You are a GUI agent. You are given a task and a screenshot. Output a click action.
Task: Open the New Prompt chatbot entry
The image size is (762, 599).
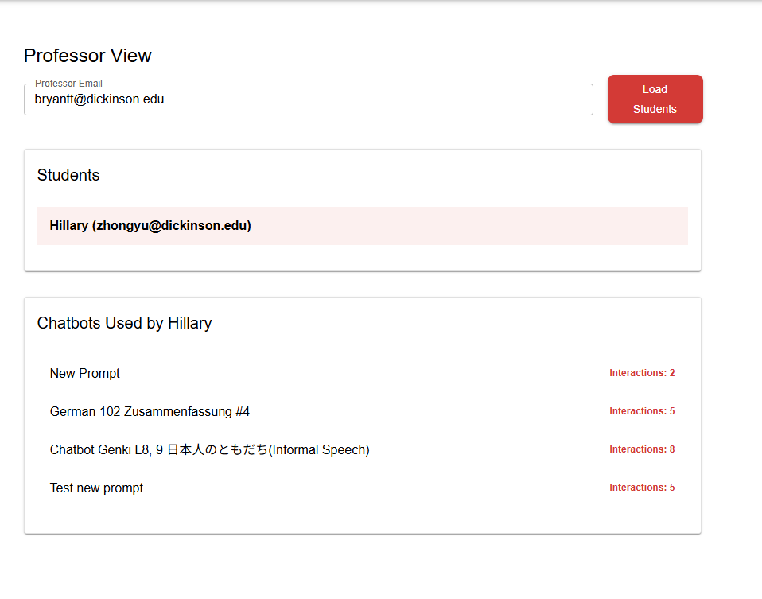pyautogui.click(x=85, y=373)
